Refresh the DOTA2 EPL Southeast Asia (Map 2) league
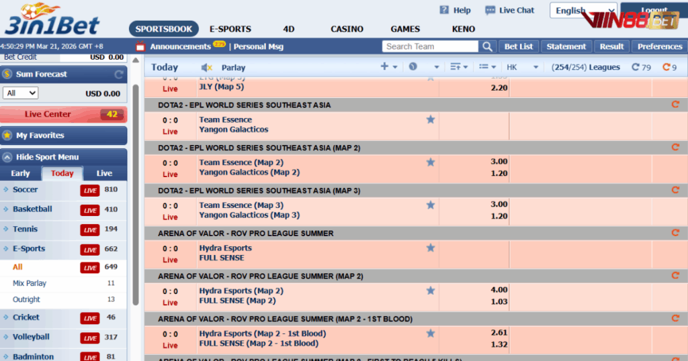 coord(675,148)
